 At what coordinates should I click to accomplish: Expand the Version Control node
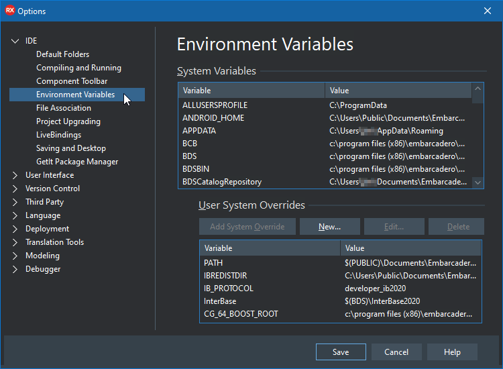(x=15, y=189)
